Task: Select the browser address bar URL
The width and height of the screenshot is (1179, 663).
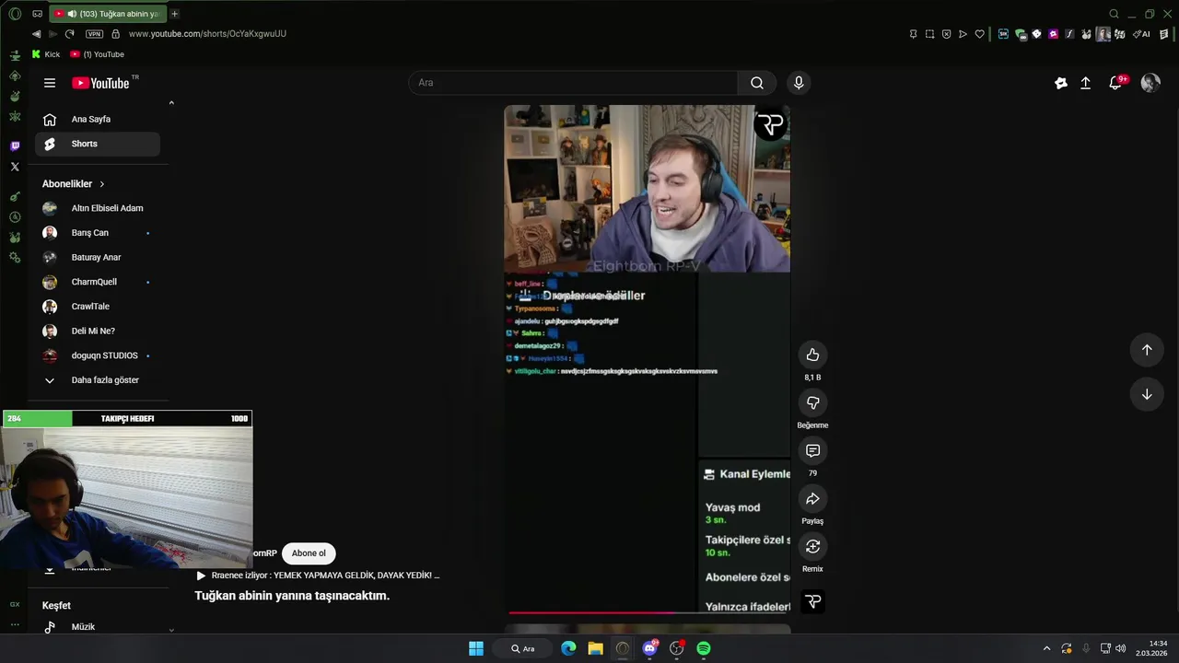Action: click(207, 34)
